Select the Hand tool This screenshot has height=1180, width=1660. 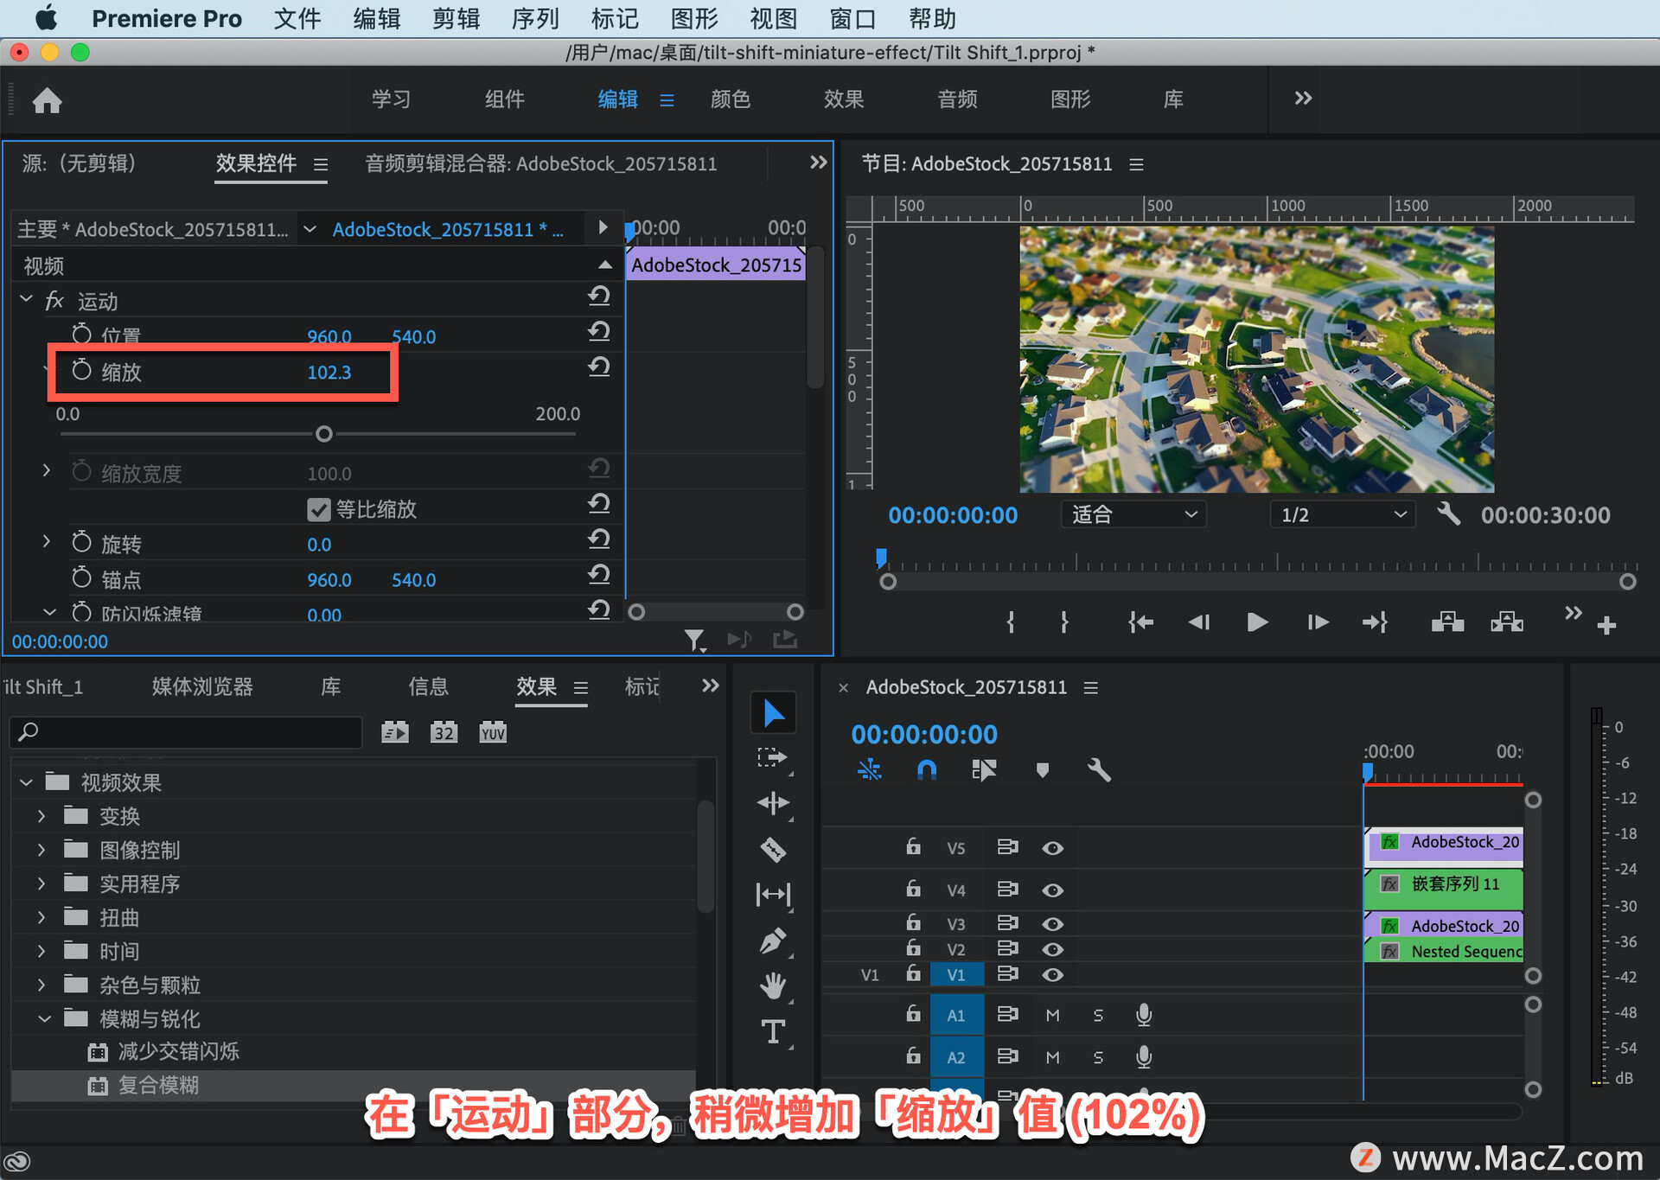tap(773, 985)
